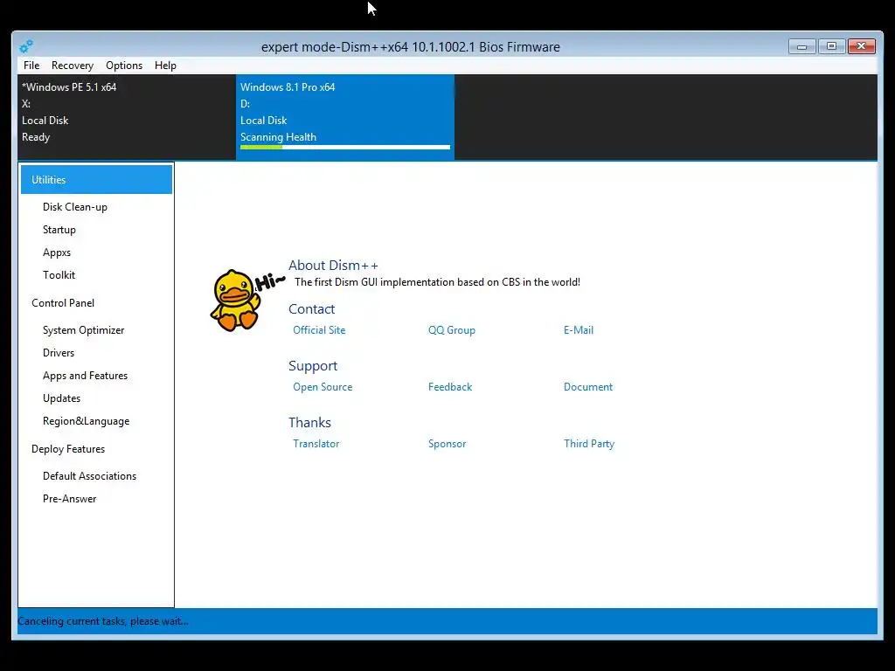
Task: Open Pre-Answer in the sidebar
Action: [70, 499]
